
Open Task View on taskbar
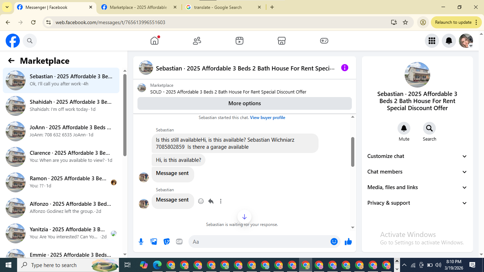click(128, 265)
